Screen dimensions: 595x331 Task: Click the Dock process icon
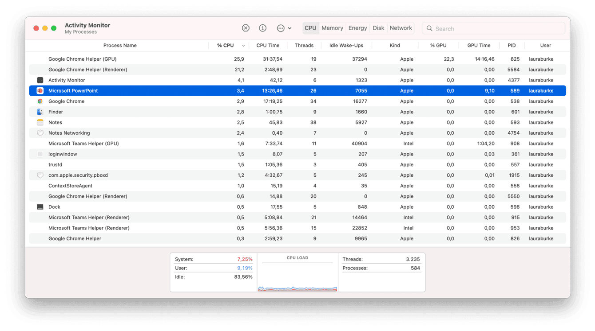(40, 207)
